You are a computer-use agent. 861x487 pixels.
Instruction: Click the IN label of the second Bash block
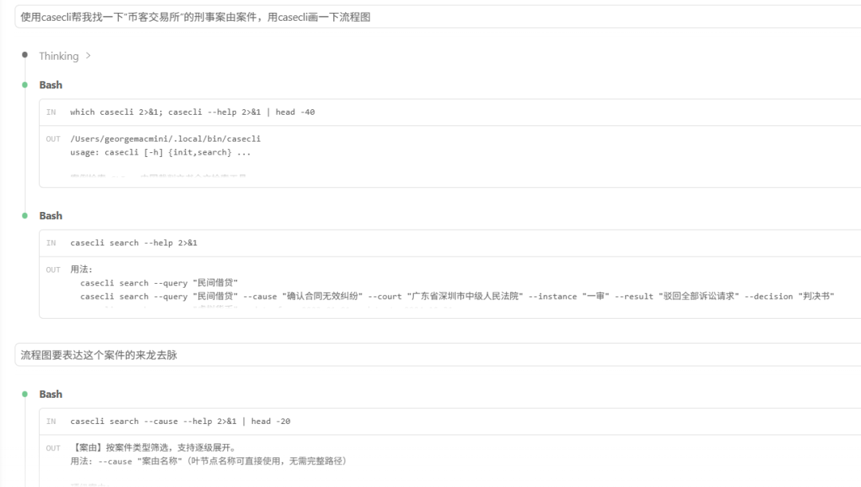(51, 242)
